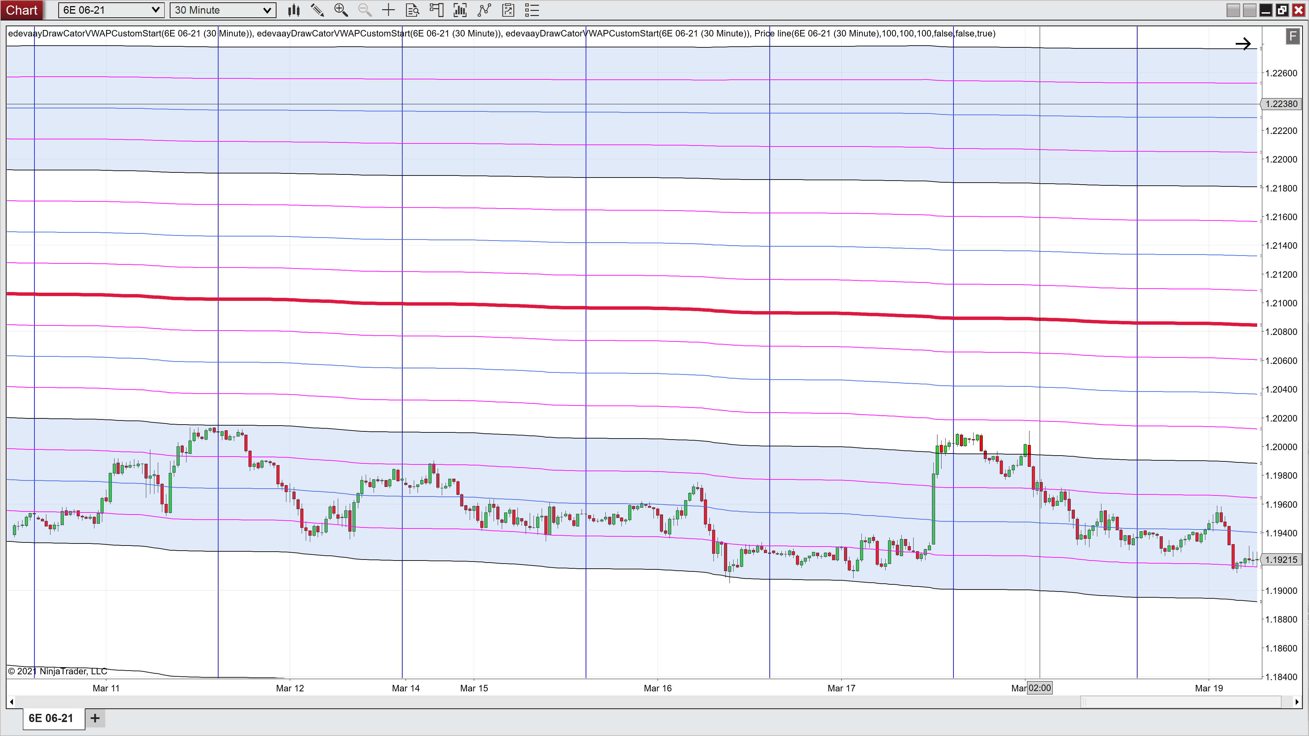Click the zoom out magnifier icon
The image size is (1309, 736).
tap(364, 10)
